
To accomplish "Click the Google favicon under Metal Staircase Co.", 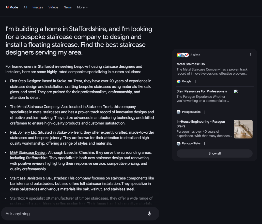I will [178, 81].
